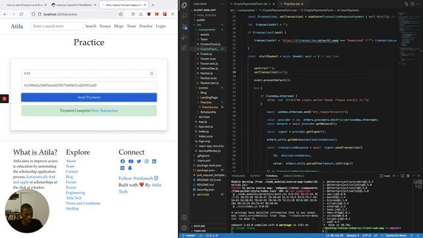The image size is (423, 238).
Task: Open Atila's Twitter icon in footer
Action: pos(139,161)
